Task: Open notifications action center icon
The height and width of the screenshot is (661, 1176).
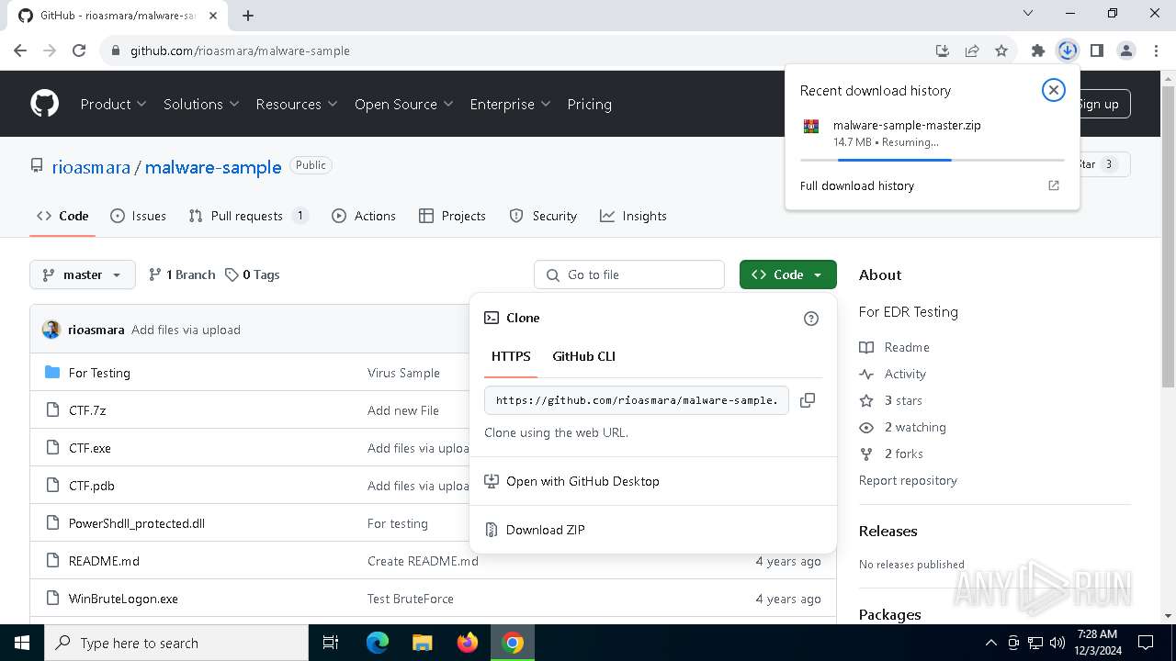Action: 1146,643
